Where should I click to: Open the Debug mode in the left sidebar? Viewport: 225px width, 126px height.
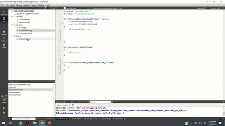pos(4,33)
